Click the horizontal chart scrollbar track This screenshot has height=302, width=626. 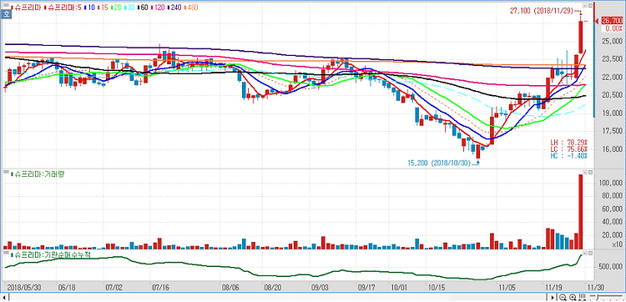(279, 297)
